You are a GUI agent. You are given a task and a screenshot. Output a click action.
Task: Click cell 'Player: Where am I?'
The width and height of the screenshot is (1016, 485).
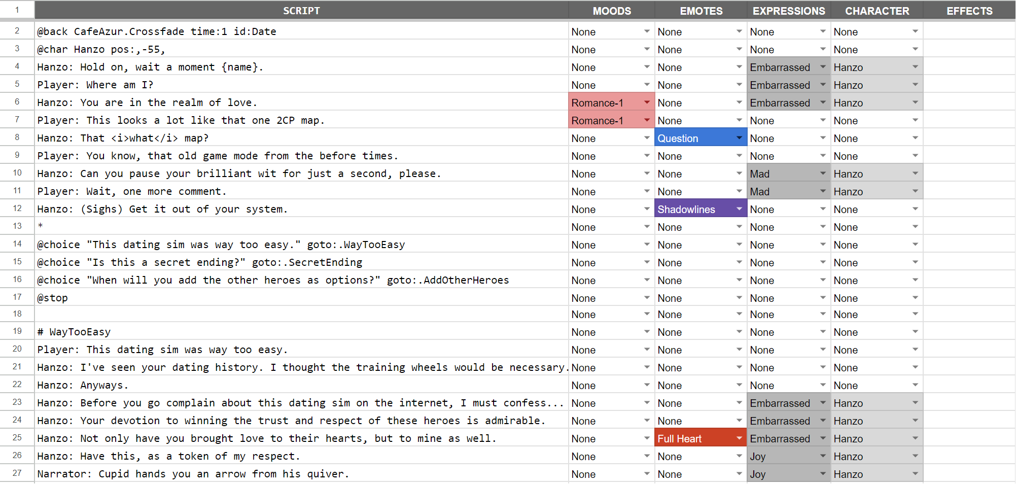[x=301, y=85]
